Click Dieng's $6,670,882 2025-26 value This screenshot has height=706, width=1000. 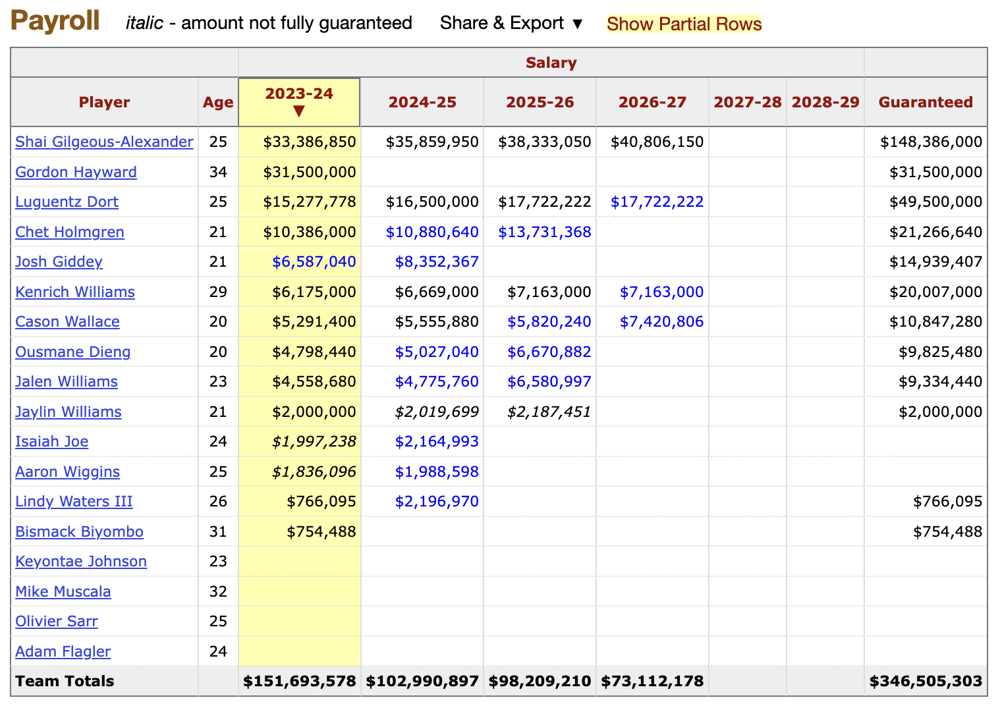[x=549, y=352]
